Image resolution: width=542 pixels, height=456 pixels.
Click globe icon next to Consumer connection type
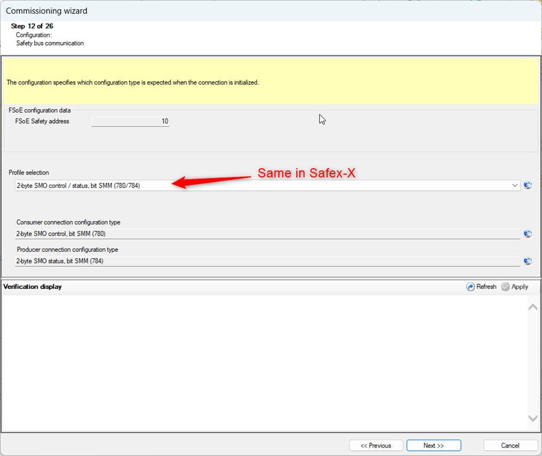(528, 234)
